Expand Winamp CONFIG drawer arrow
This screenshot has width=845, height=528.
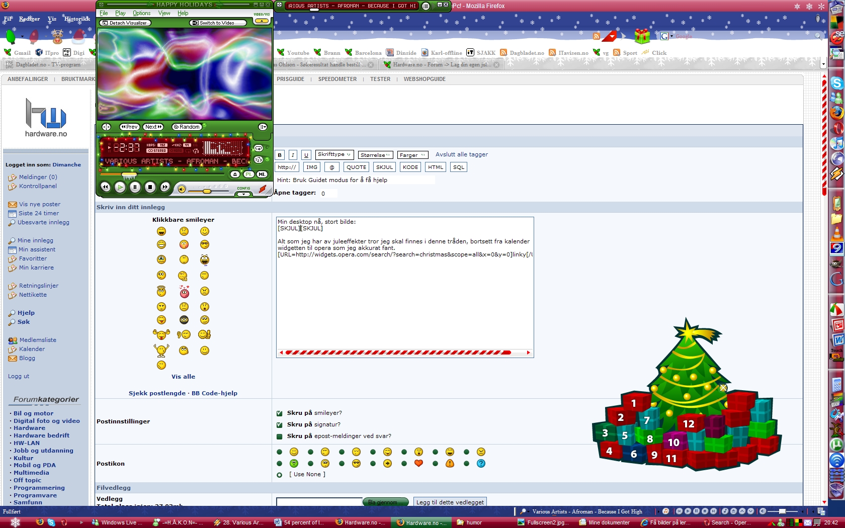coord(244,194)
